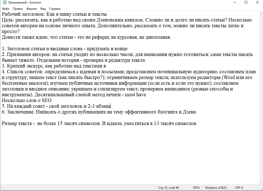Open the Файл menu
Image resolution: width=263 pixels, height=191 pixels.
(x=5, y=9)
